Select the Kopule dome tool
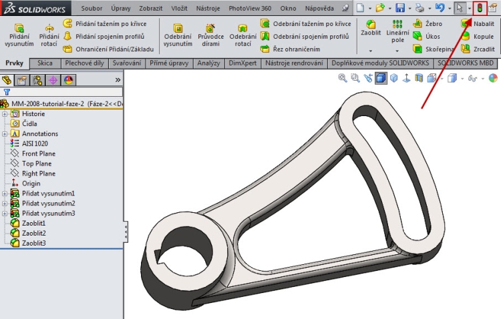Screen dimensions: 501x319 click(x=478, y=37)
